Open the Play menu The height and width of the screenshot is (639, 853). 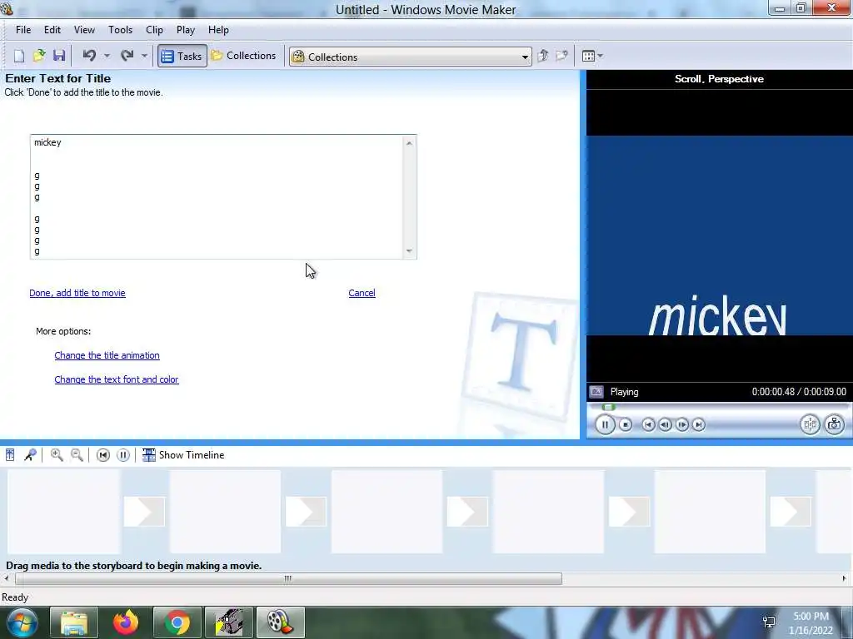[x=186, y=30]
